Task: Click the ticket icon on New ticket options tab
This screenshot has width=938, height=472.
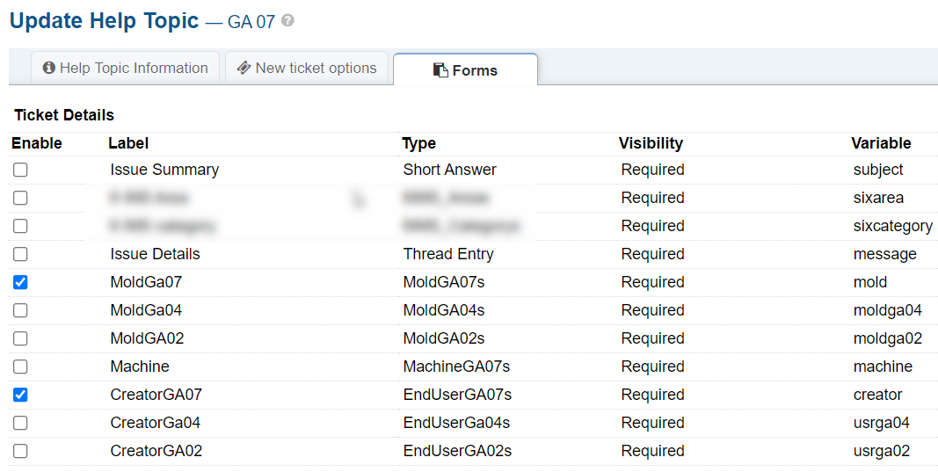Action: coord(244,68)
